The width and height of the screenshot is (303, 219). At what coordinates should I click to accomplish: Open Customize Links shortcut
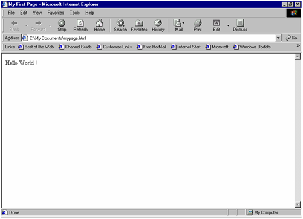coord(114,47)
